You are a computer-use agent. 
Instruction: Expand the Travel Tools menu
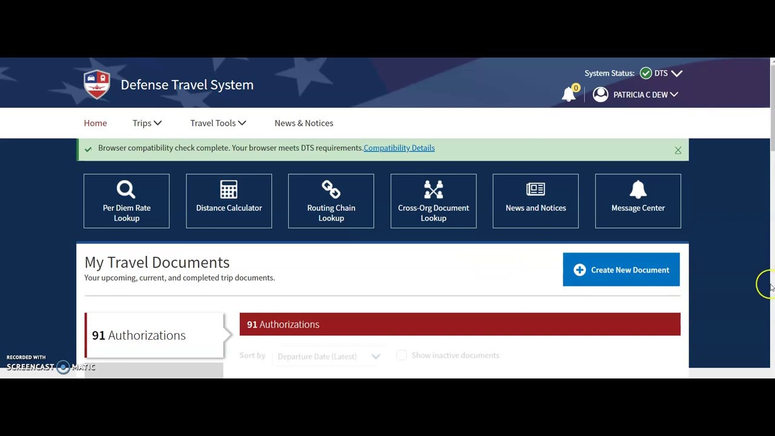[x=218, y=123]
